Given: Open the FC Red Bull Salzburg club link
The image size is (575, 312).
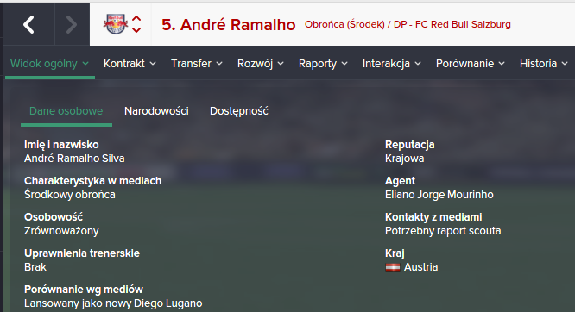Looking at the screenshot, I should (463, 24).
